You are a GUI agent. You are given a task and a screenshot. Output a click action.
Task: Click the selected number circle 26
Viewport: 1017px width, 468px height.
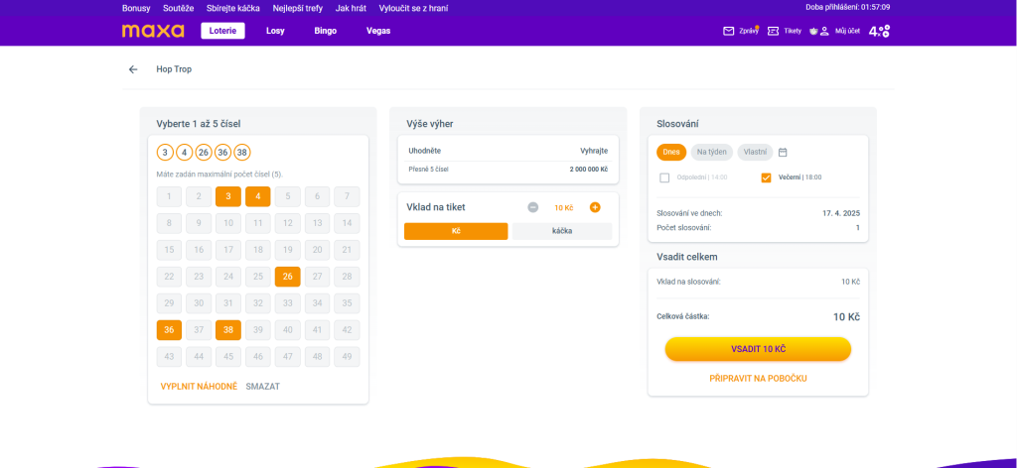(204, 153)
